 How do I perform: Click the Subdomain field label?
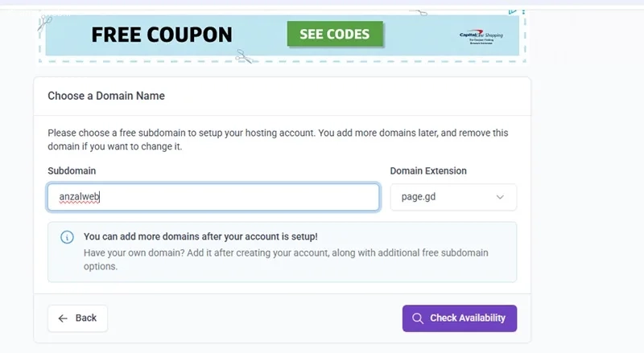72,170
